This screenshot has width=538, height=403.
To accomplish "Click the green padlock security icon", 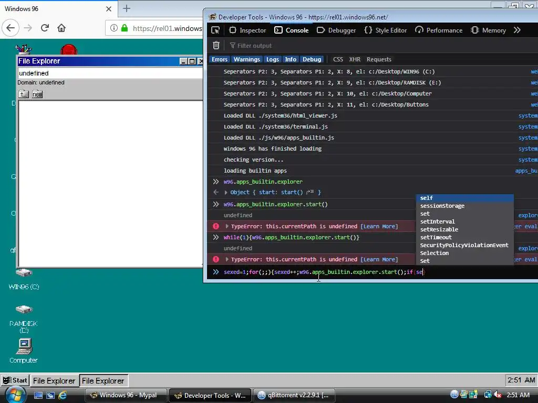I will [125, 28].
